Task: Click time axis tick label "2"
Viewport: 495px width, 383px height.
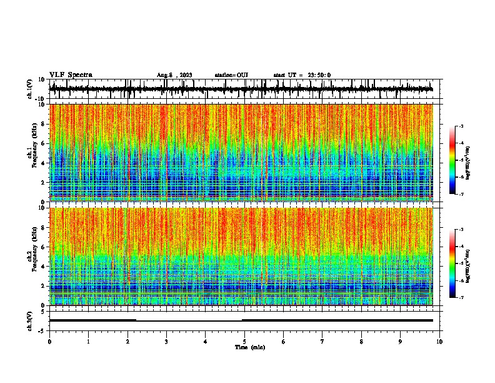Action: (127, 342)
